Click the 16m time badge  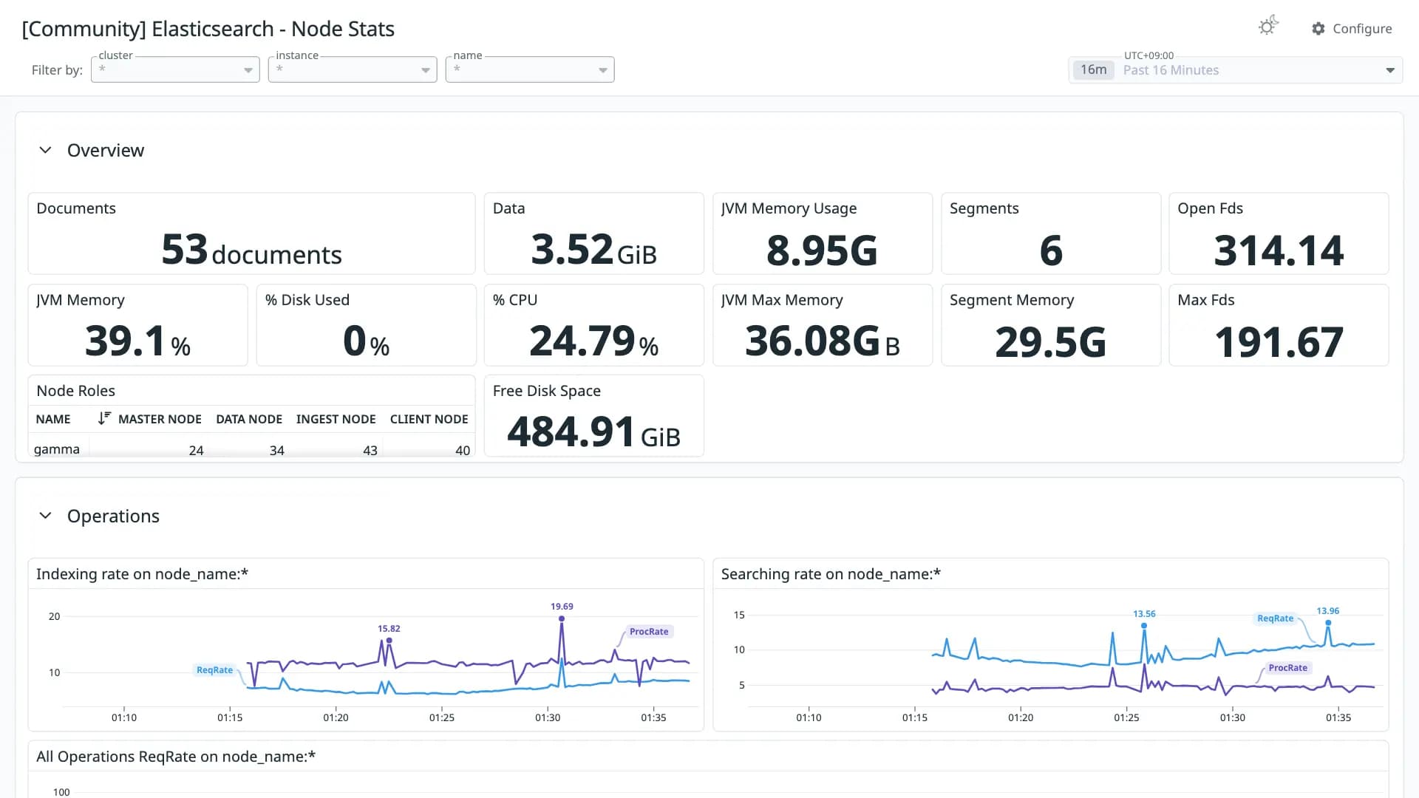tap(1093, 70)
